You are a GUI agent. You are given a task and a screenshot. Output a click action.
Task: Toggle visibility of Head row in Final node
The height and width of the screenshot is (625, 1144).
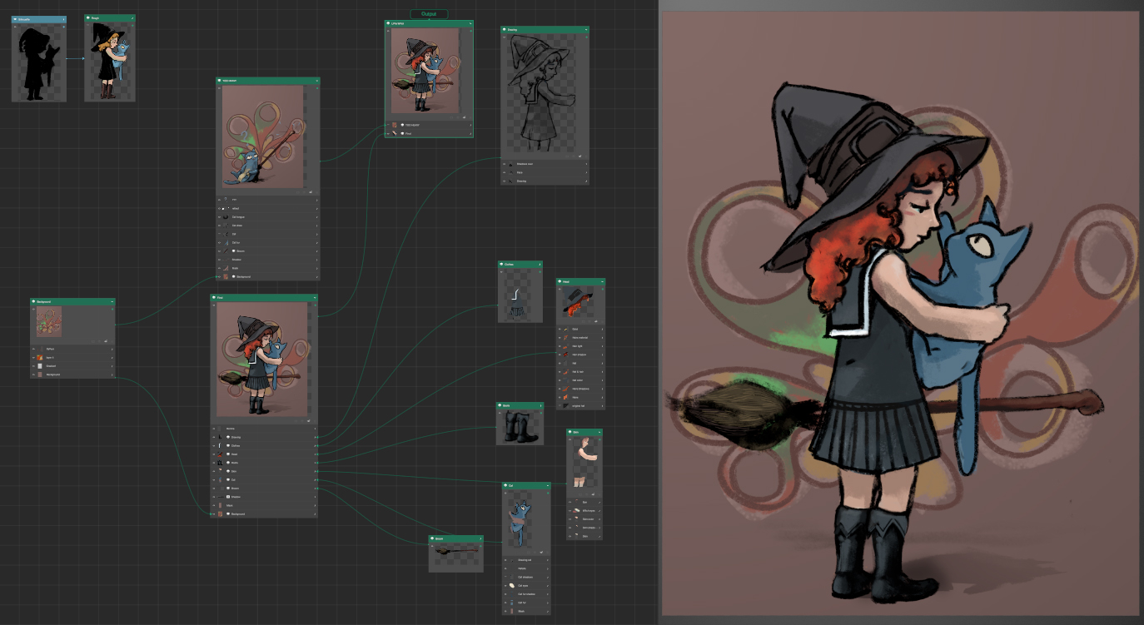[214, 454]
